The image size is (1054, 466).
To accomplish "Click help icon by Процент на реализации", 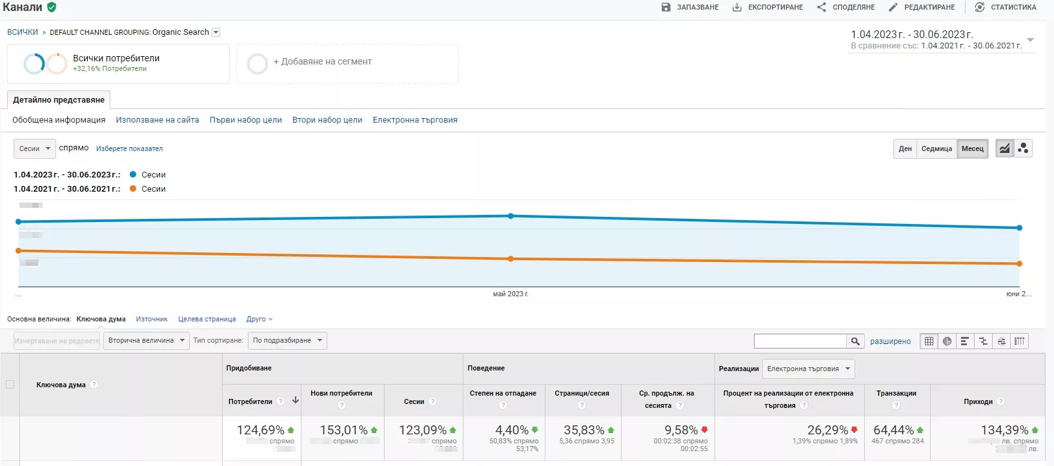I will pos(804,405).
